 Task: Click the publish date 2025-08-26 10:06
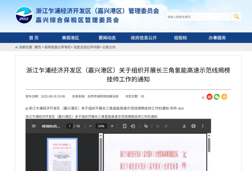[x=53, y=96]
